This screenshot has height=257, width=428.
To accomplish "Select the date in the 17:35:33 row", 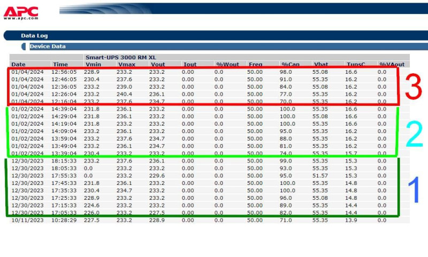I will pyautogui.click(x=27, y=190).
